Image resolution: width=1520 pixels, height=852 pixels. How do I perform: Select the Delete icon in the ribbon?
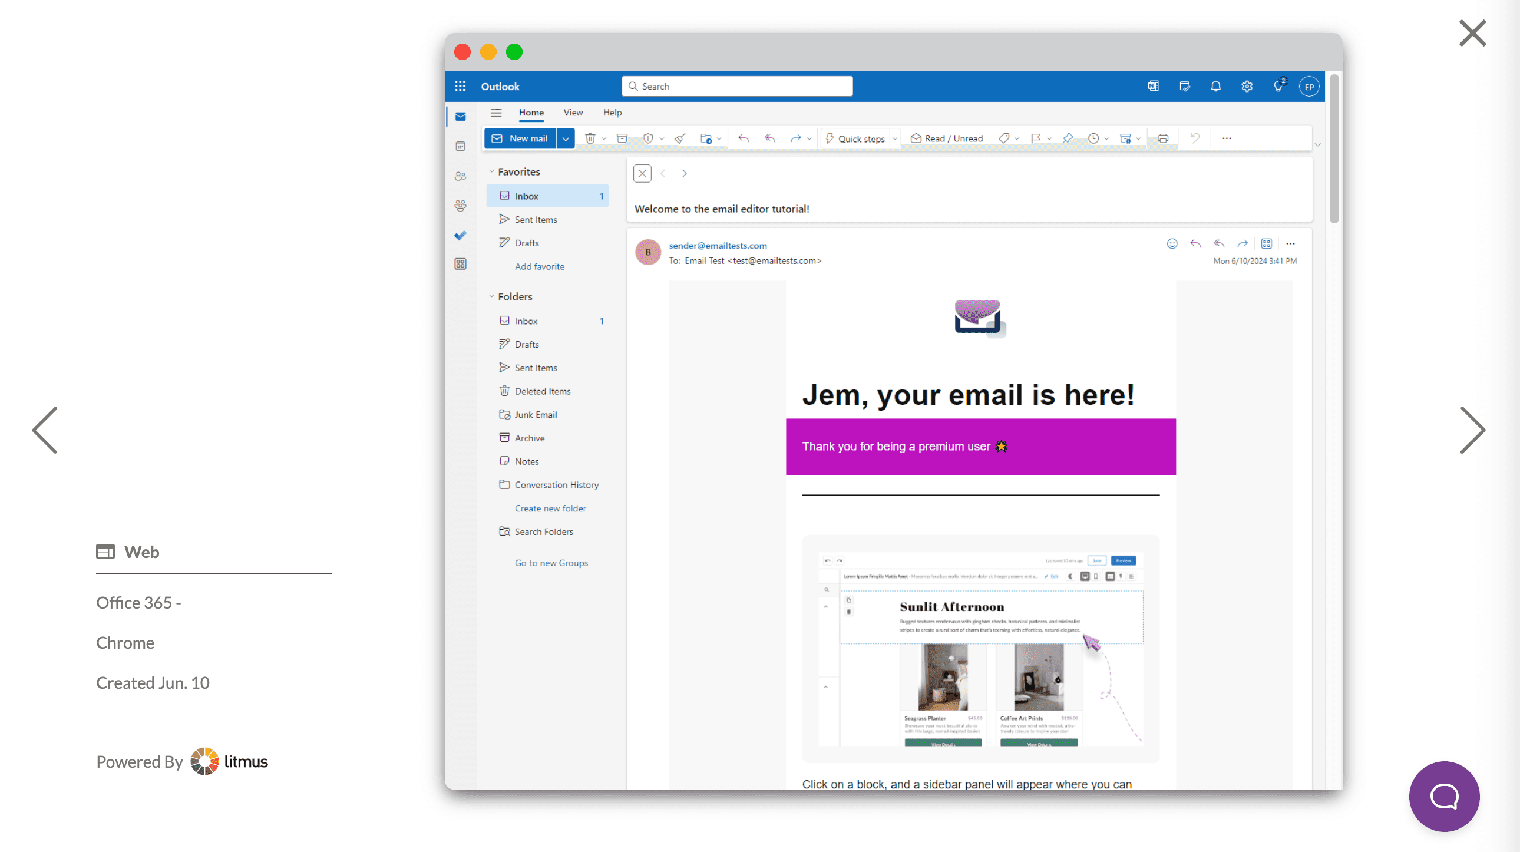(591, 137)
